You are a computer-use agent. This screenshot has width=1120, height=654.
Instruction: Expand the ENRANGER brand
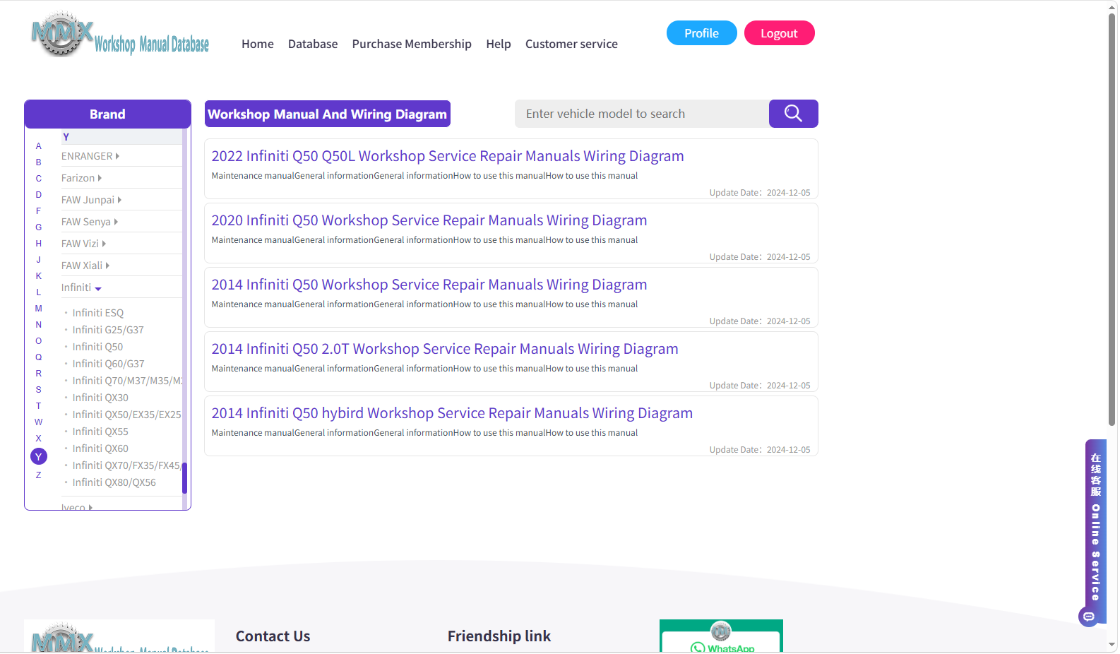(90, 156)
